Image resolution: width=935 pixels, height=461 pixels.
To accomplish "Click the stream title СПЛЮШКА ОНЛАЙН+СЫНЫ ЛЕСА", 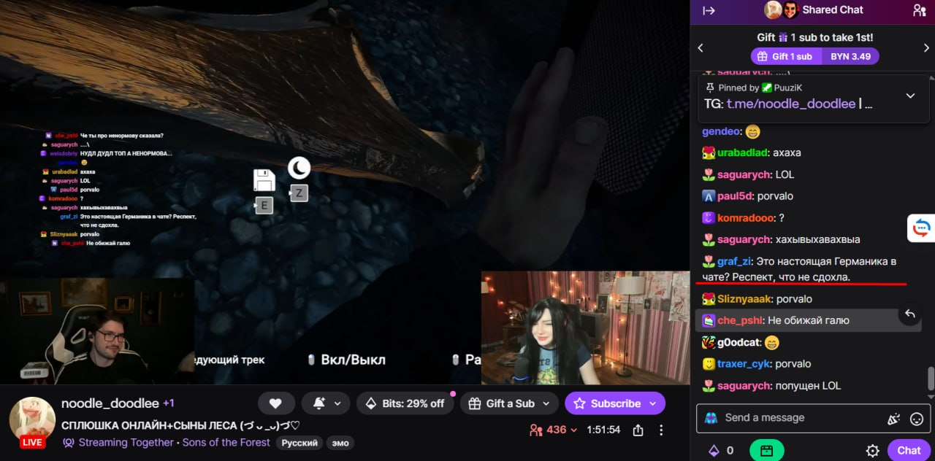I will click(x=180, y=425).
